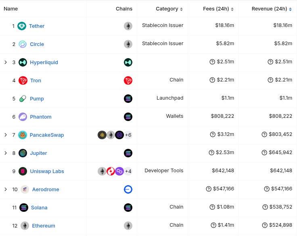Click the help icon beside Hyperliquid fees
297x236 pixels.
pos(212,62)
